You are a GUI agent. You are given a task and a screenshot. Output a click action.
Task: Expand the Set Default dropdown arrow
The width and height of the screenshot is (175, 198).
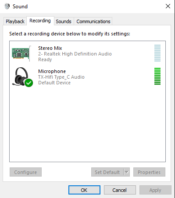tap(127, 172)
